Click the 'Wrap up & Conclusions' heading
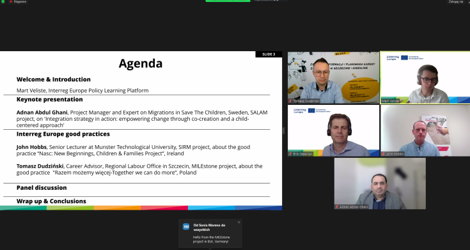Image resolution: width=470 pixels, height=250 pixels. [51, 201]
